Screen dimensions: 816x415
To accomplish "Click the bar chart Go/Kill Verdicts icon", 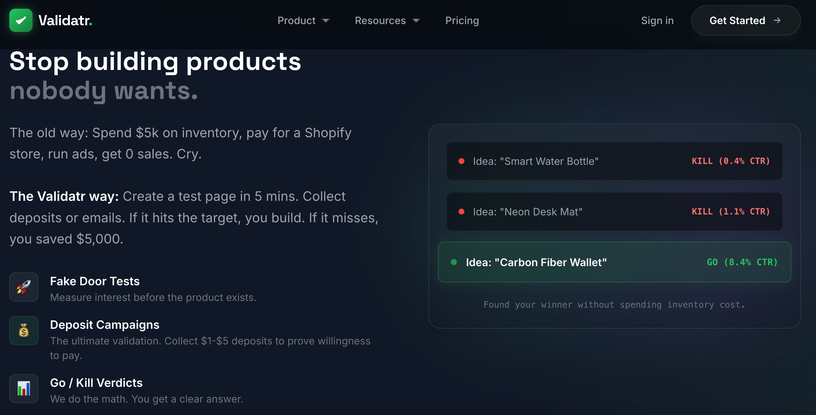I will coord(24,388).
